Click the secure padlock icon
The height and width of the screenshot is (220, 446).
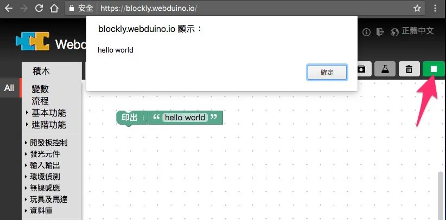tap(72, 8)
